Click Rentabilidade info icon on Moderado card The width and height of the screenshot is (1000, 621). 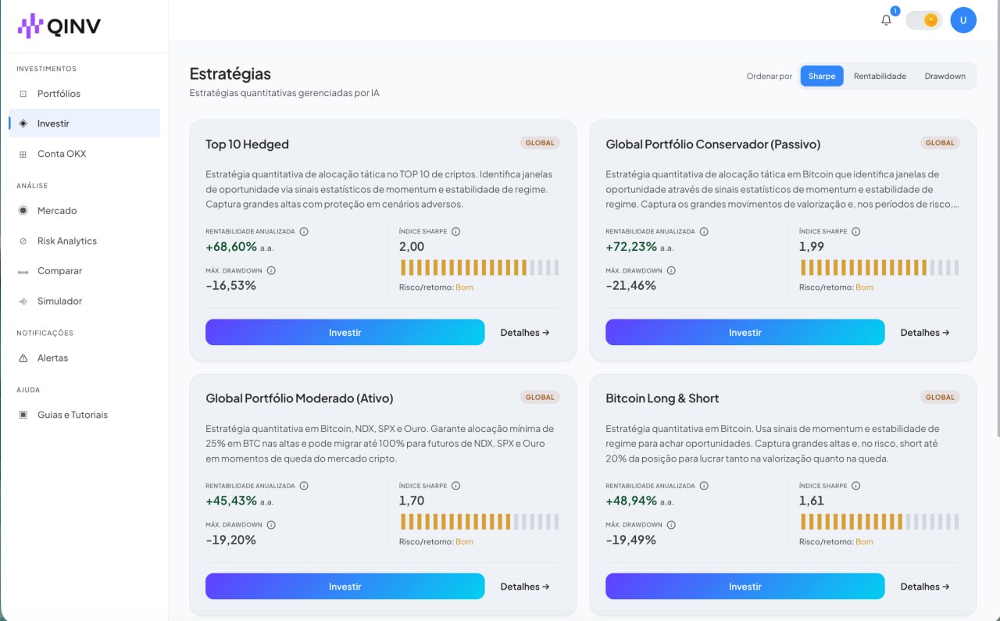coord(304,485)
